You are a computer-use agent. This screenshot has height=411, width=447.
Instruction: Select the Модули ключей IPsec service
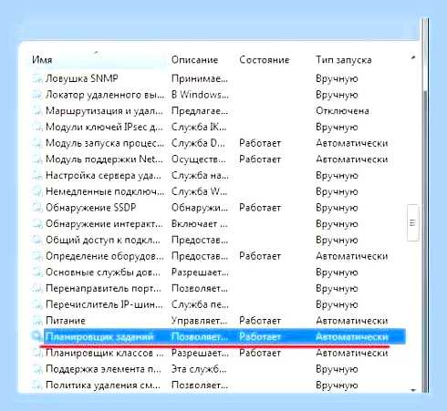[104, 127]
